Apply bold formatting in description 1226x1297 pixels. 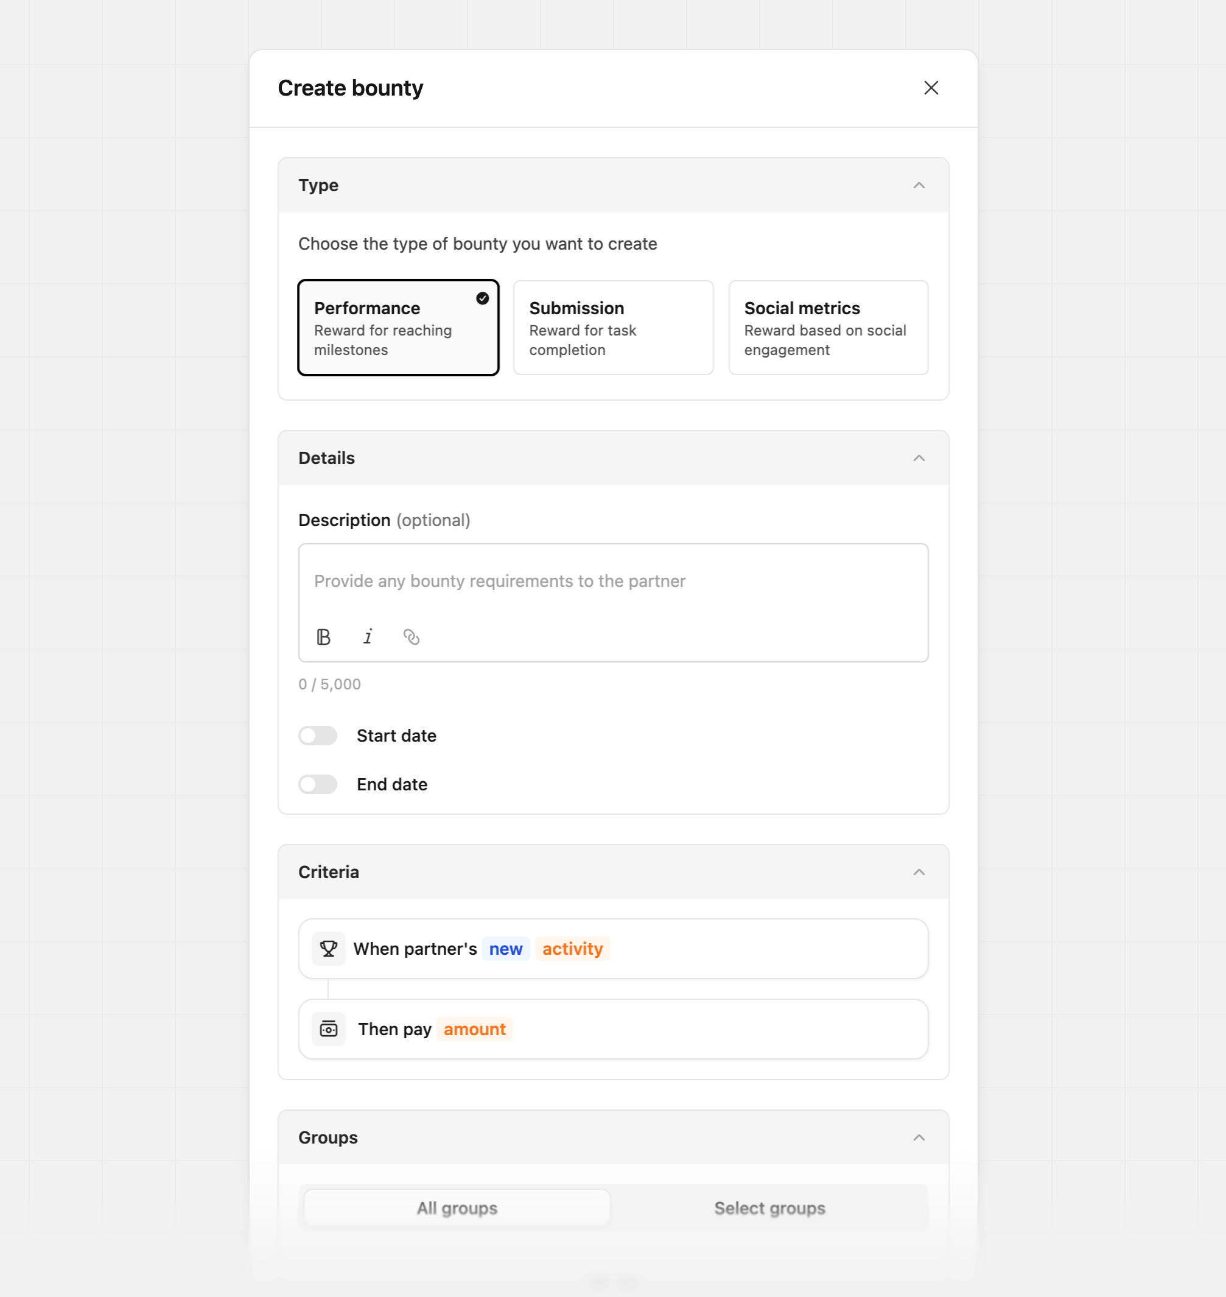point(323,637)
